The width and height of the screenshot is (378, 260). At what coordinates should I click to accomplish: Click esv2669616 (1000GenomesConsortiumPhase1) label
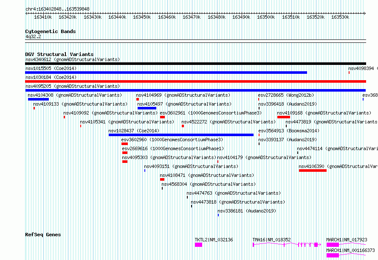(x=173, y=148)
